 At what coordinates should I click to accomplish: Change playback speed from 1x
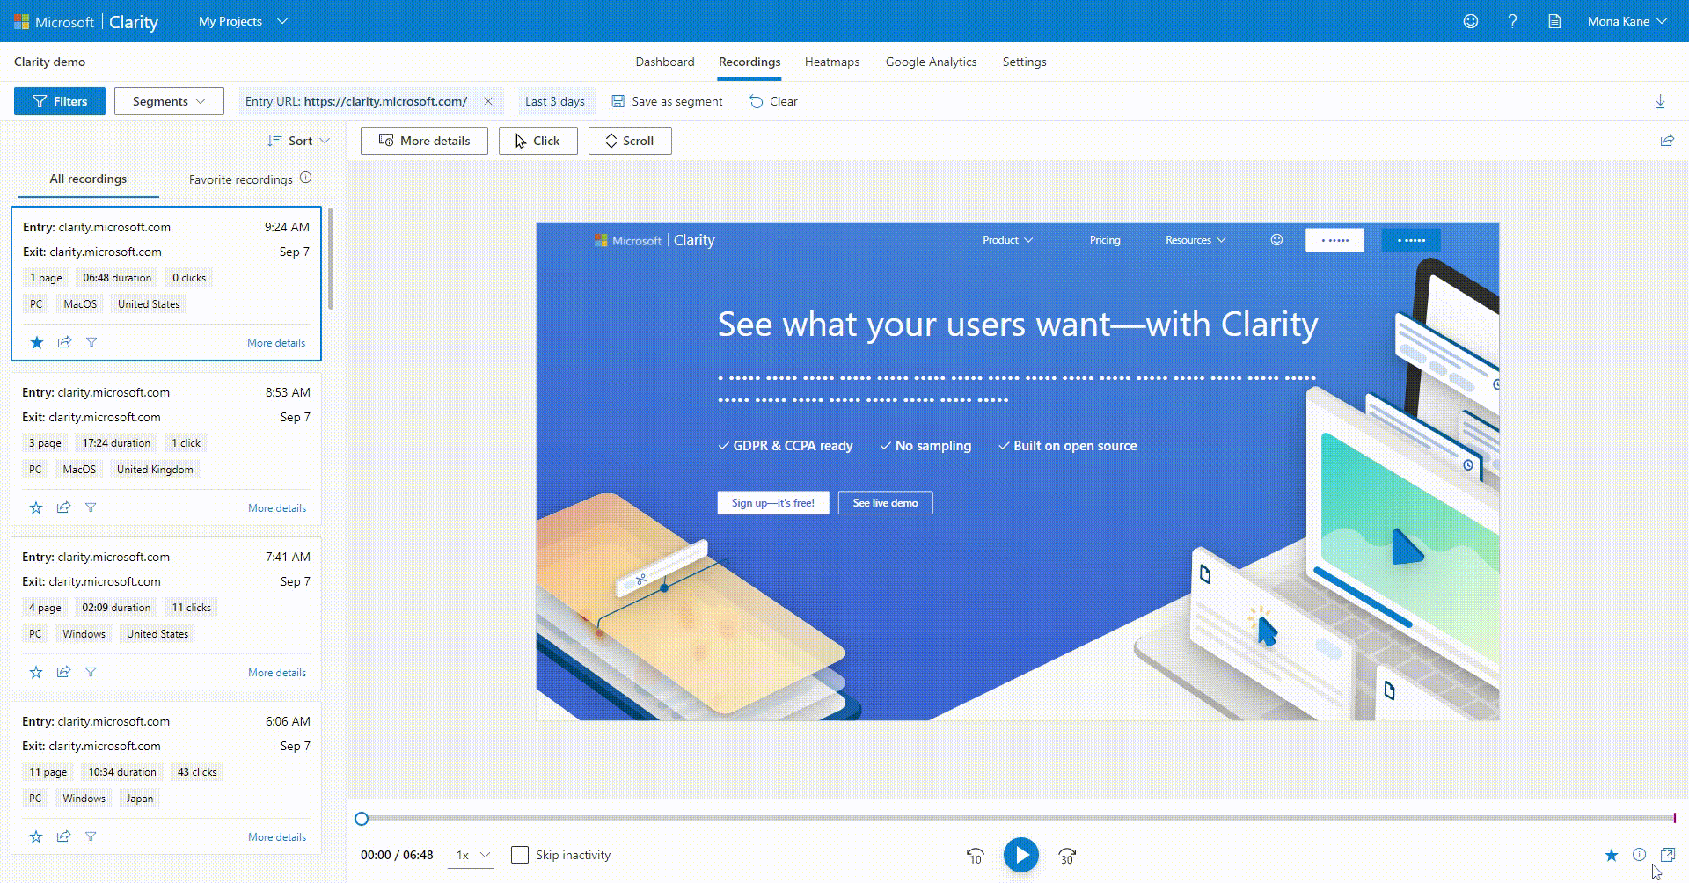[471, 854]
